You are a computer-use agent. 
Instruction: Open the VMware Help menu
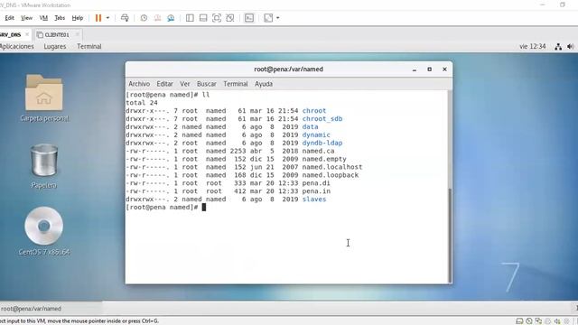(78, 18)
